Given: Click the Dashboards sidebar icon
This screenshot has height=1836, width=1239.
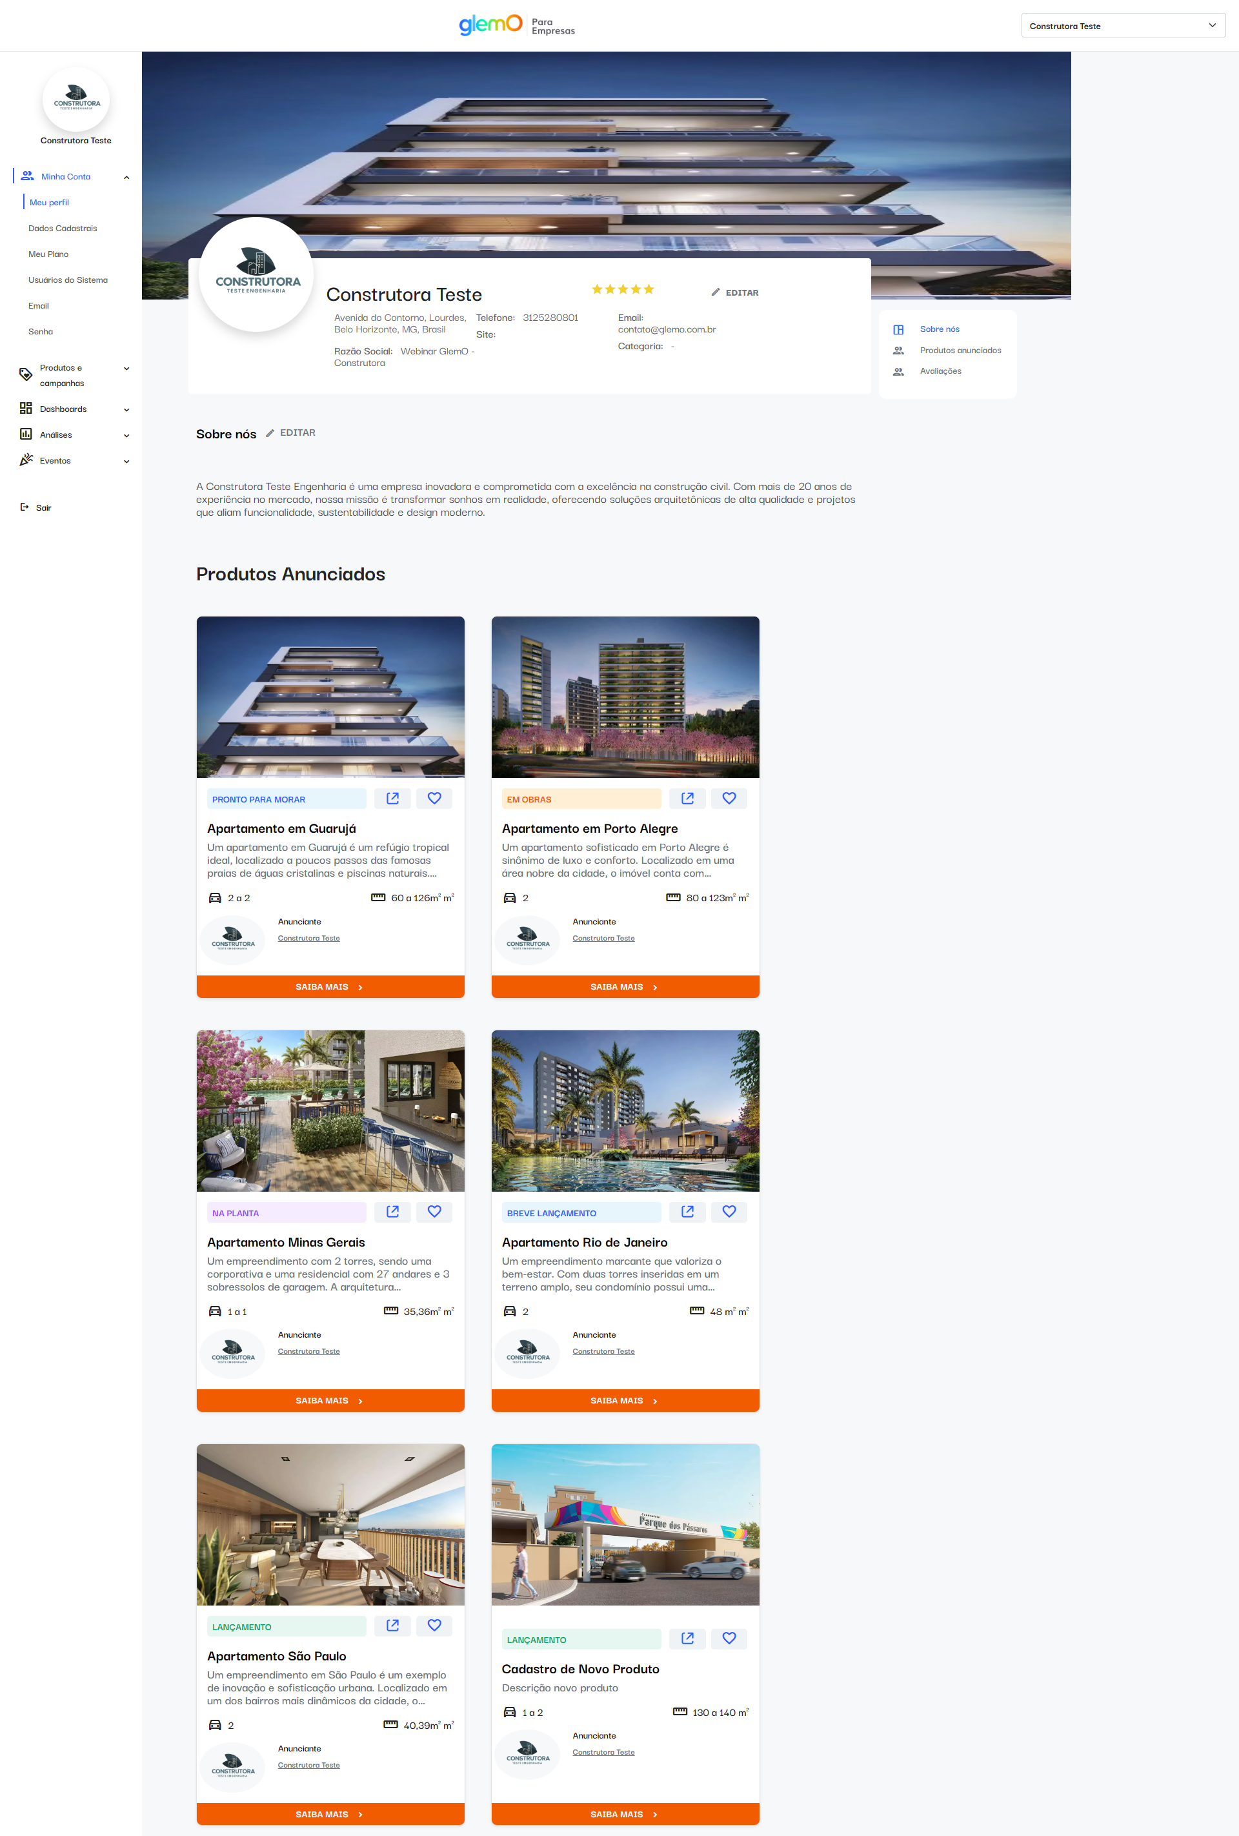Looking at the screenshot, I should [26, 409].
